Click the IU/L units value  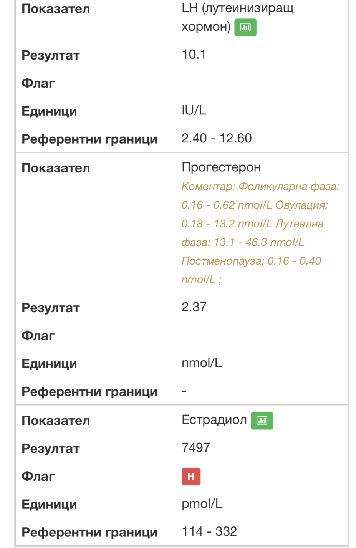click(x=194, y=111)
